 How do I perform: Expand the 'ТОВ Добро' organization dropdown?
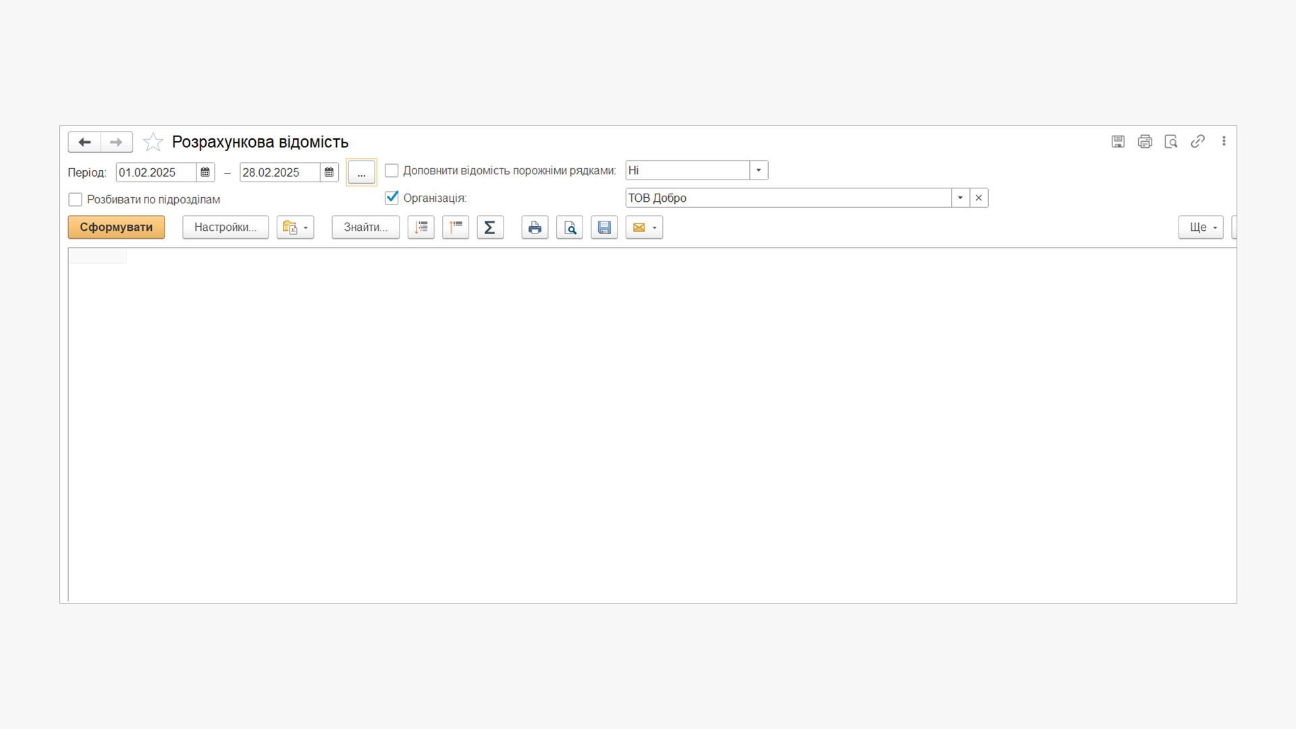click(960, 198)
